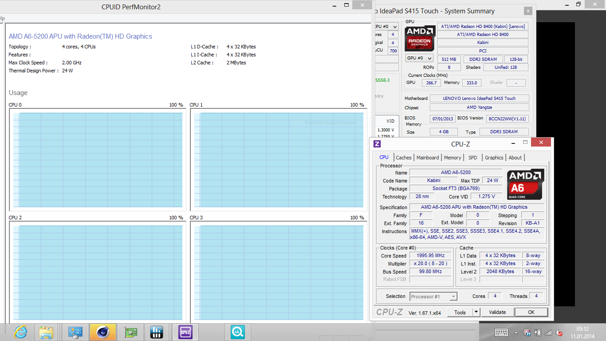606x341 pixels.
Task: Show hidden tray icons arrow
Action: pyautogui.click(x=516, y=333)
